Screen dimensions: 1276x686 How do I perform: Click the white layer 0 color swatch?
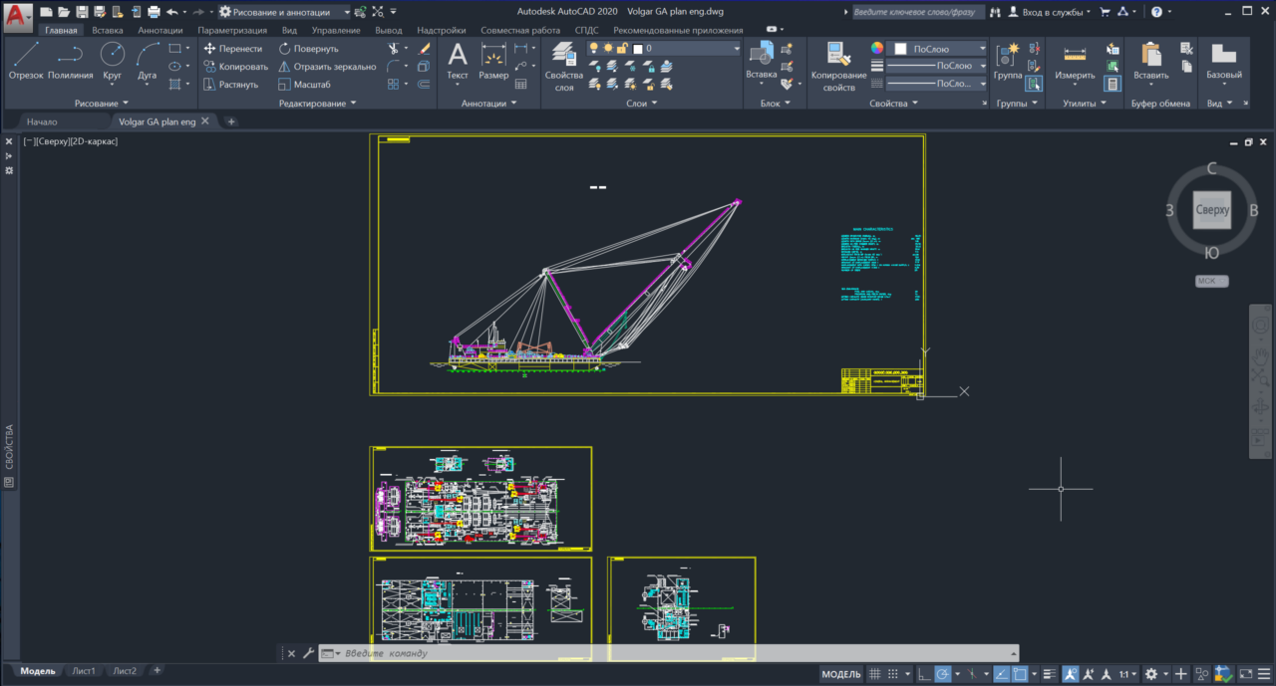coord(638,48)
